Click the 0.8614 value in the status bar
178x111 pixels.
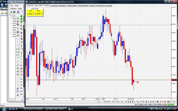coord(150,105)
